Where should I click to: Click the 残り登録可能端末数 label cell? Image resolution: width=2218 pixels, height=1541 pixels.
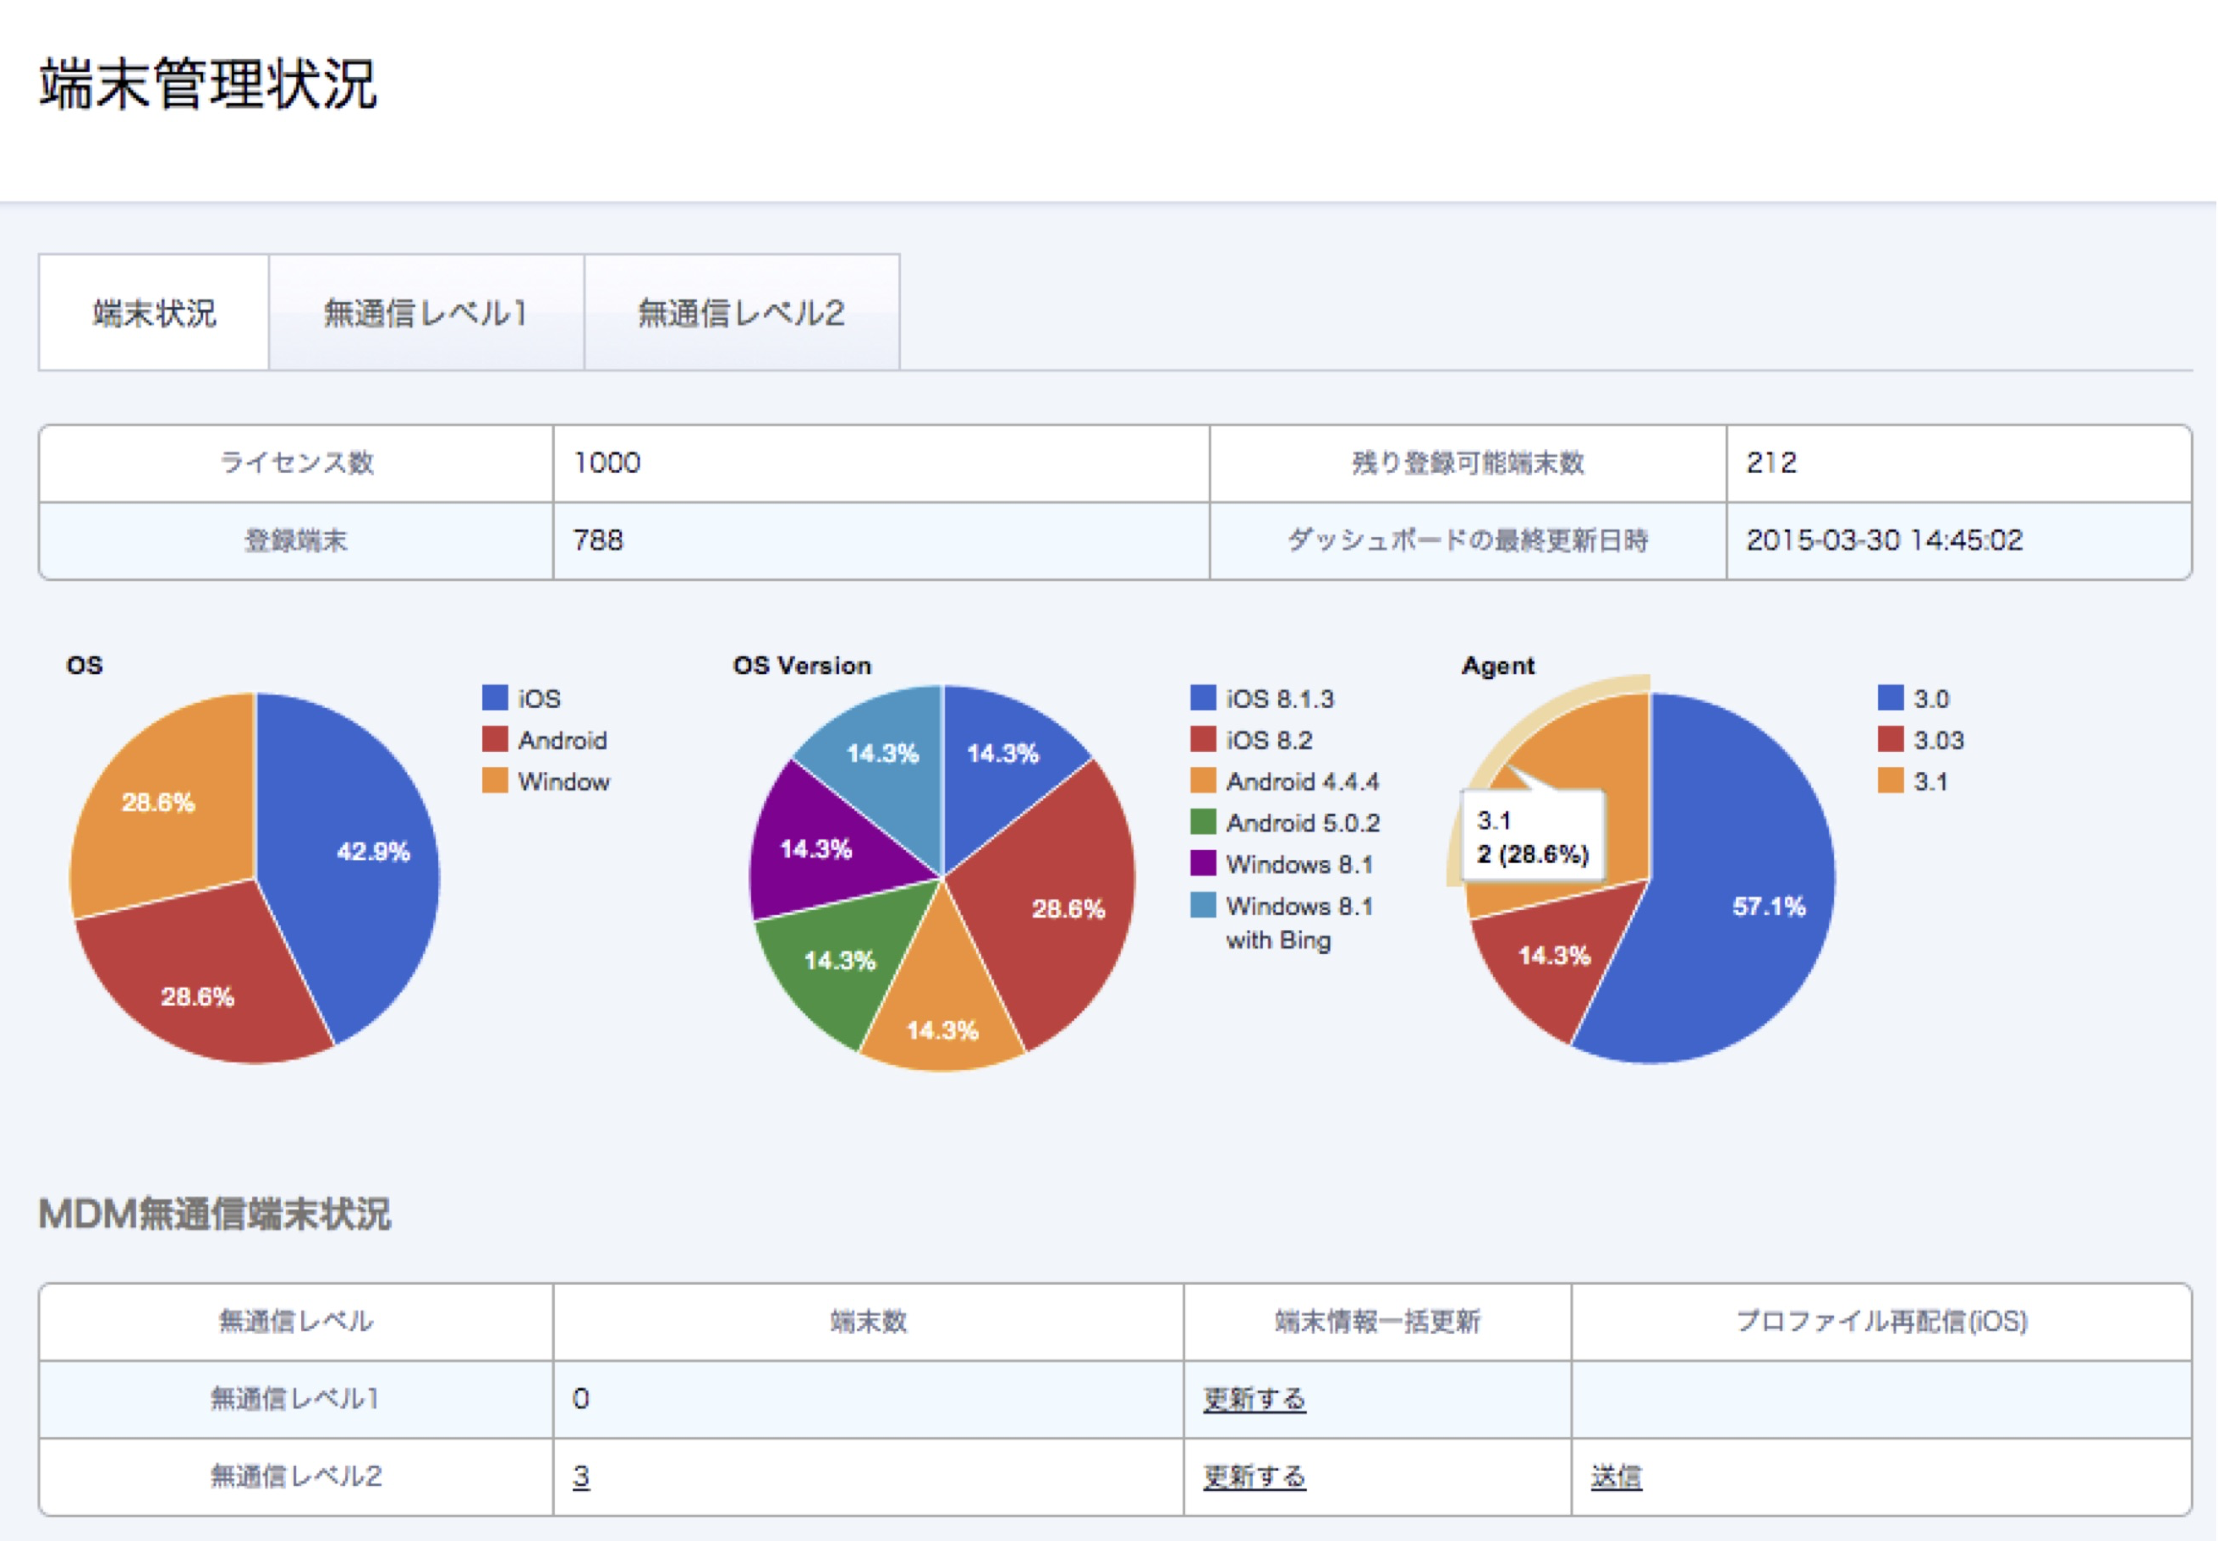pyautogui.click(x=1468, y=463)
